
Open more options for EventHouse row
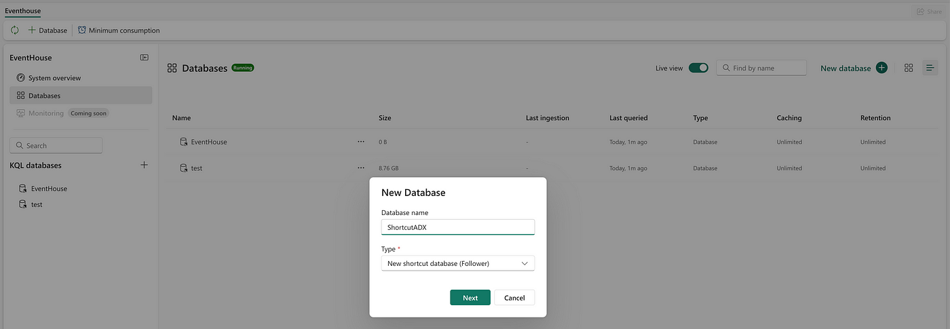coord(361,142)
